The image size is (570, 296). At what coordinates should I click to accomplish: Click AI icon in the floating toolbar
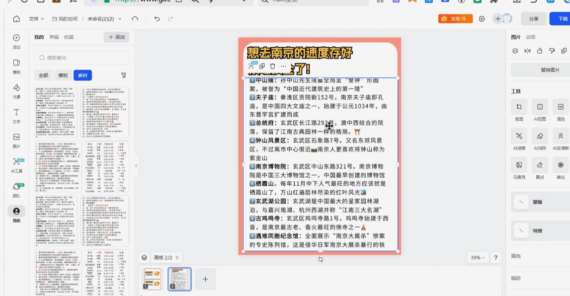point(251,66)
